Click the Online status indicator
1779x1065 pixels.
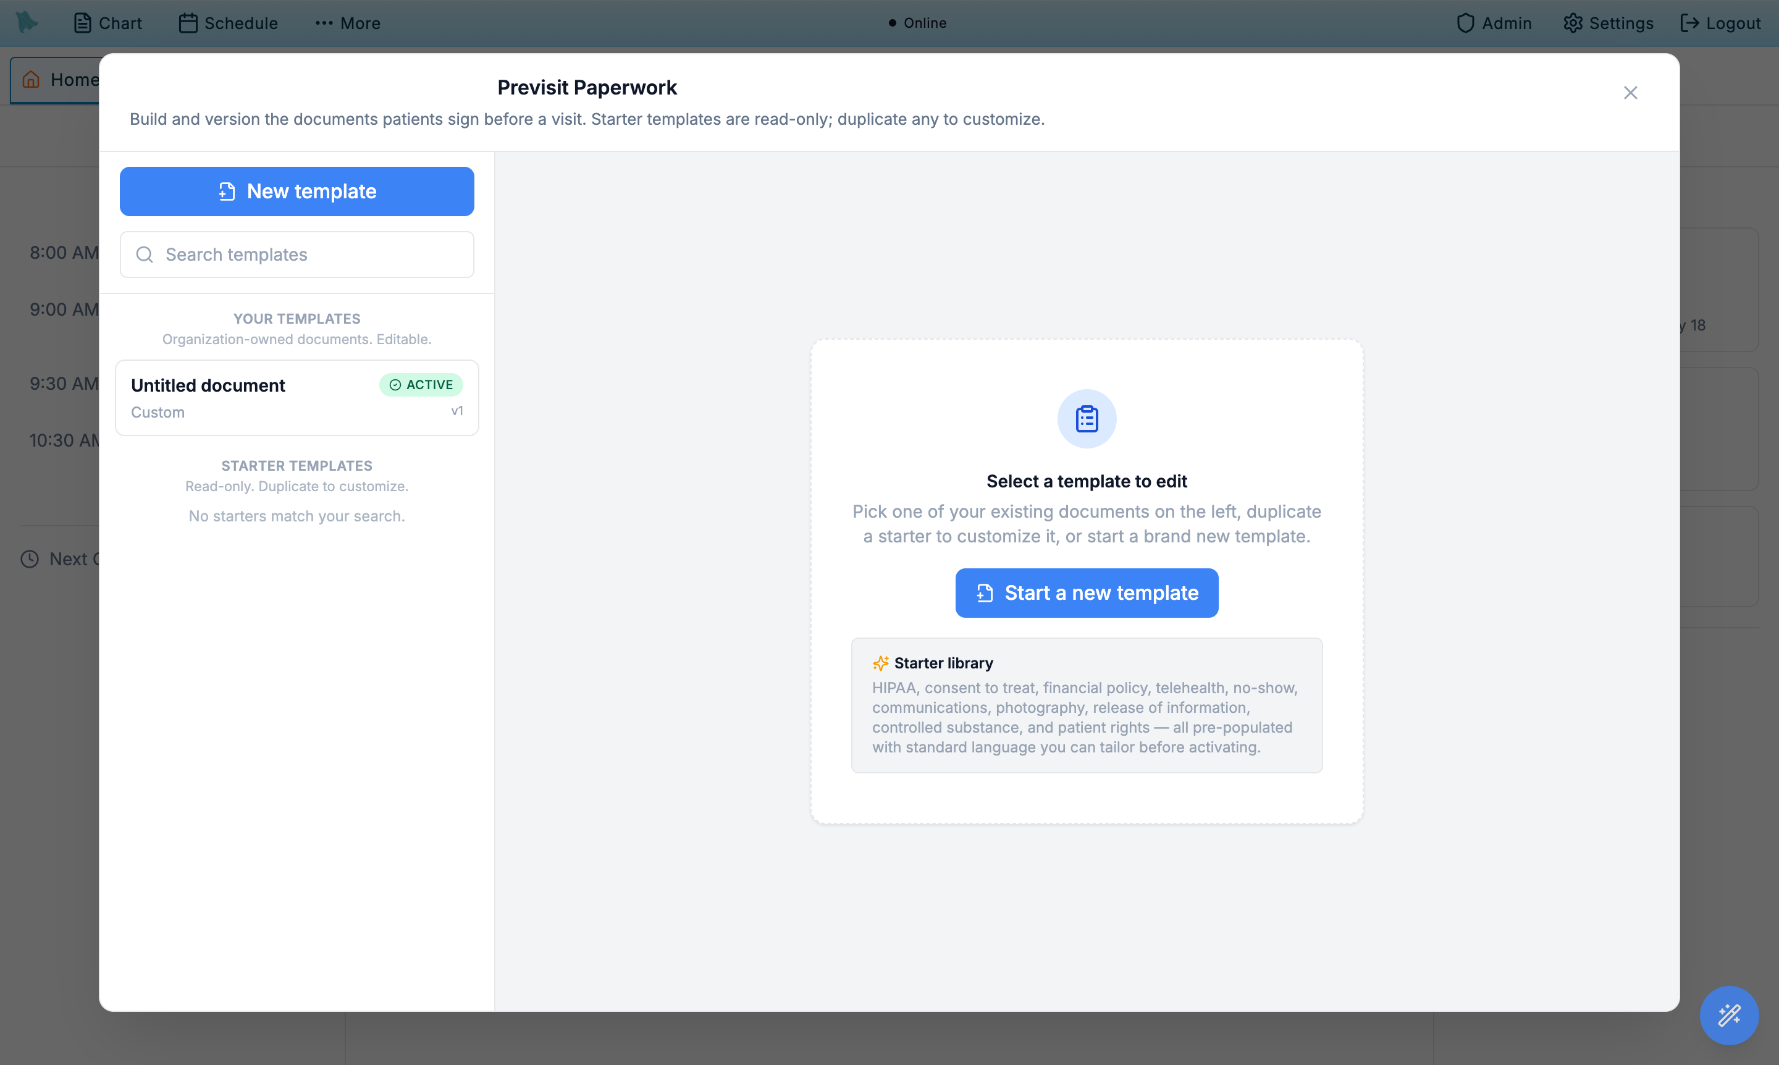[x=917, y=23]
